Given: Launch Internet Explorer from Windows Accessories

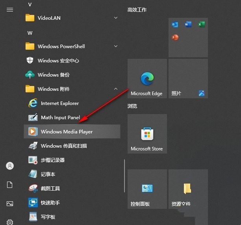Looking at the screenshot, I should pyautogui.click(x=59, y=103).
